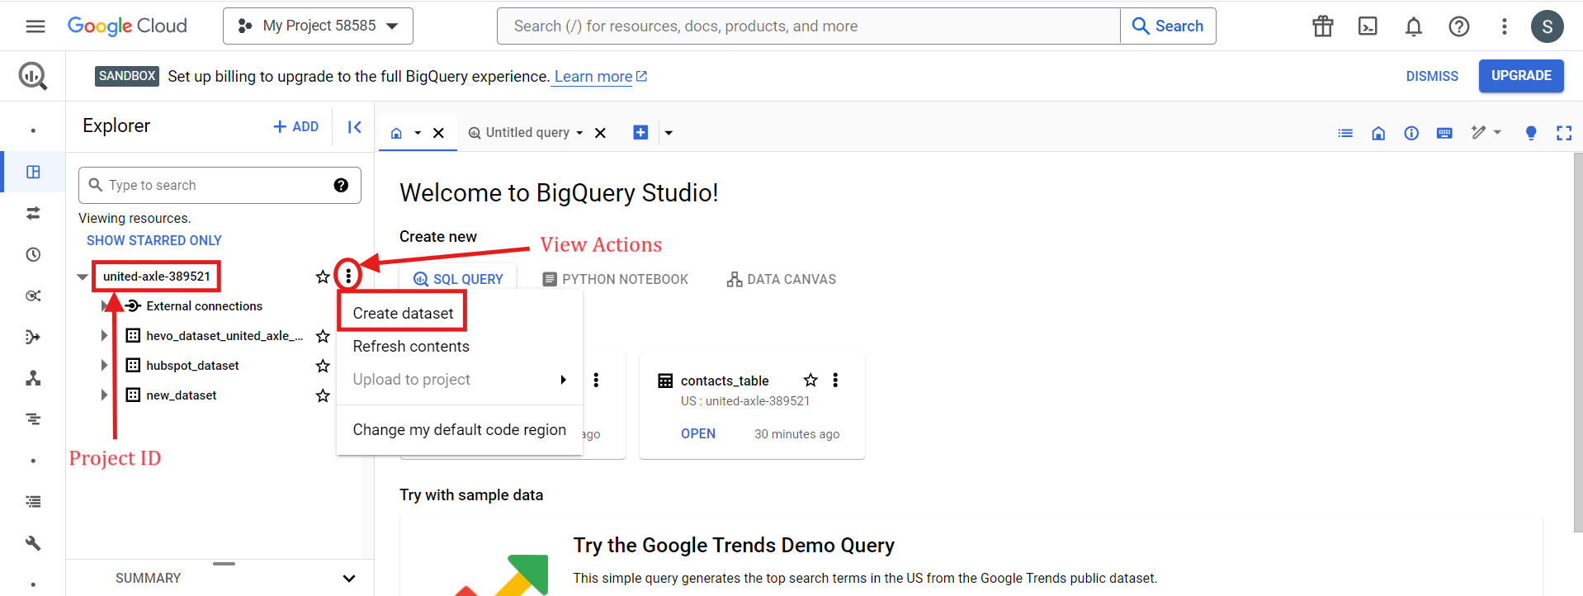The image size is (1583, 596).
Task: Open the clock history icon in the left sidebar
Action: (x=33, y=254)
